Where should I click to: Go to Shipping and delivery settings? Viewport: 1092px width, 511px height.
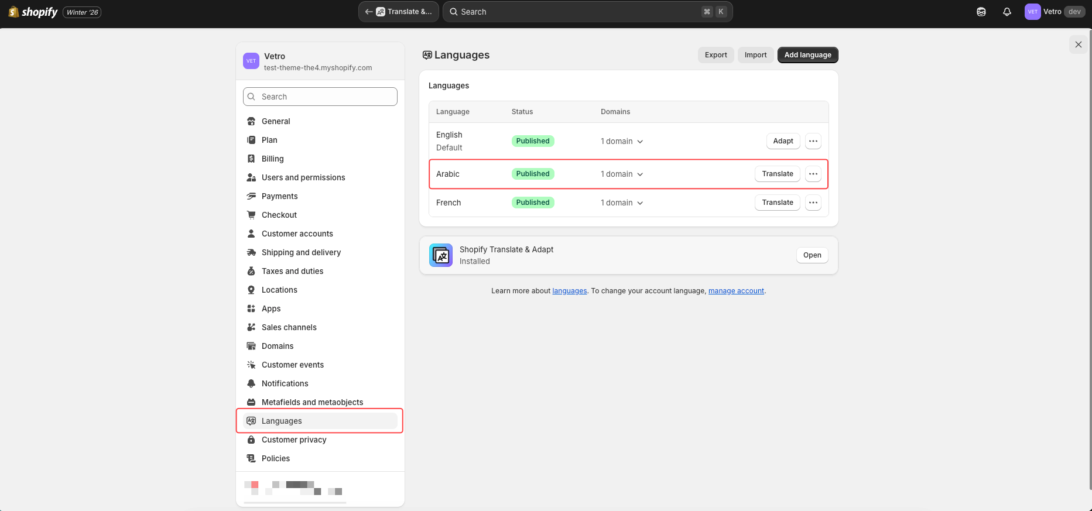pyautogui.click(x=301, y=252)
